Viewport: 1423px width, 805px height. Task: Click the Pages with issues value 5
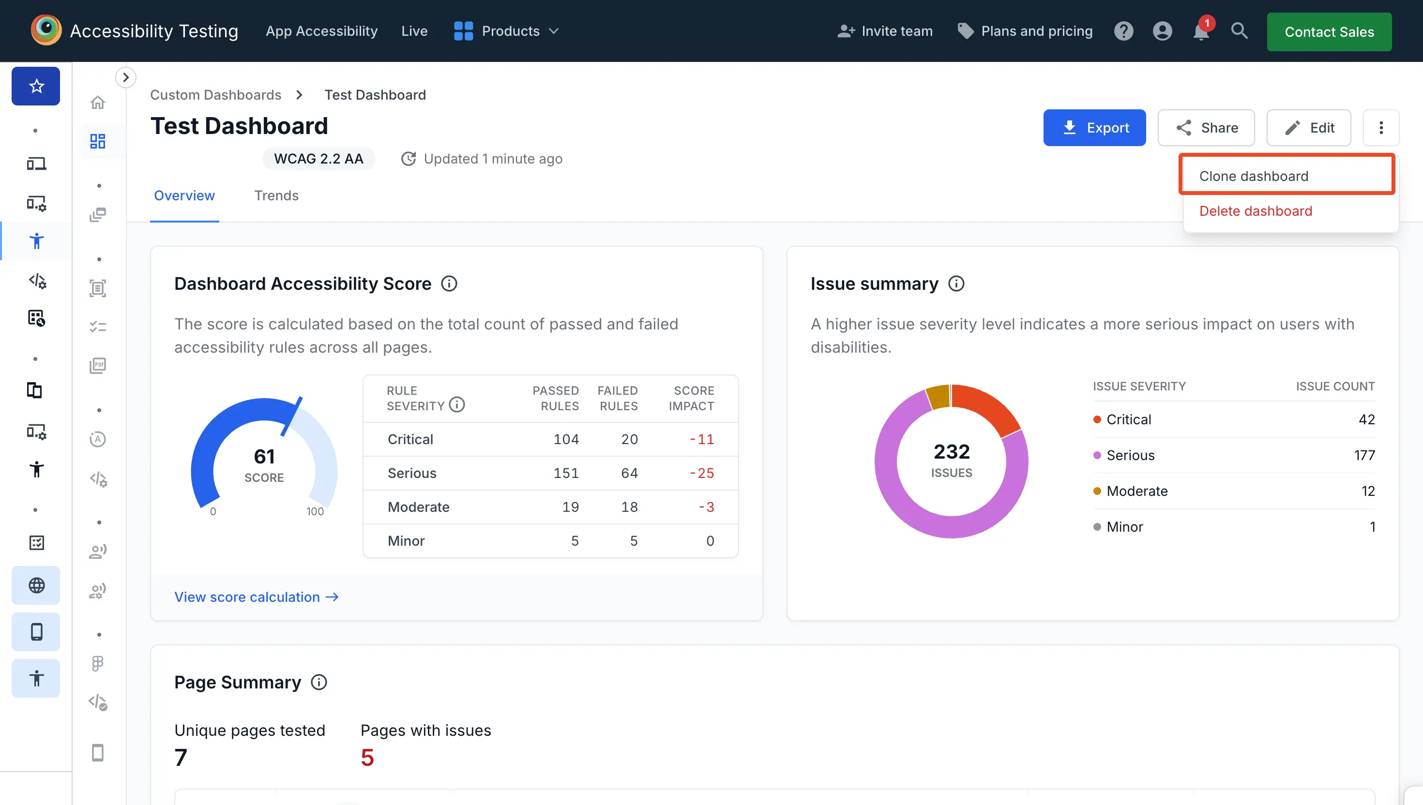tap(367, 758)
